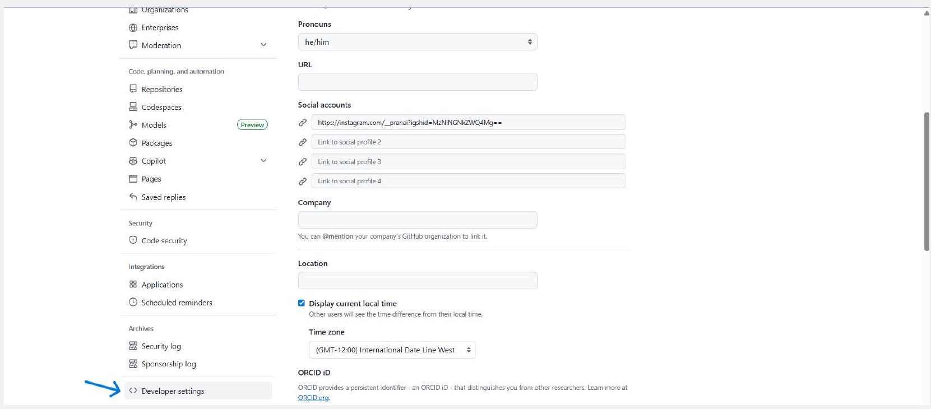The width and height of the screenshot is (931, 409).
Task: Open Saved replies settings
Action: pos(164,197)
